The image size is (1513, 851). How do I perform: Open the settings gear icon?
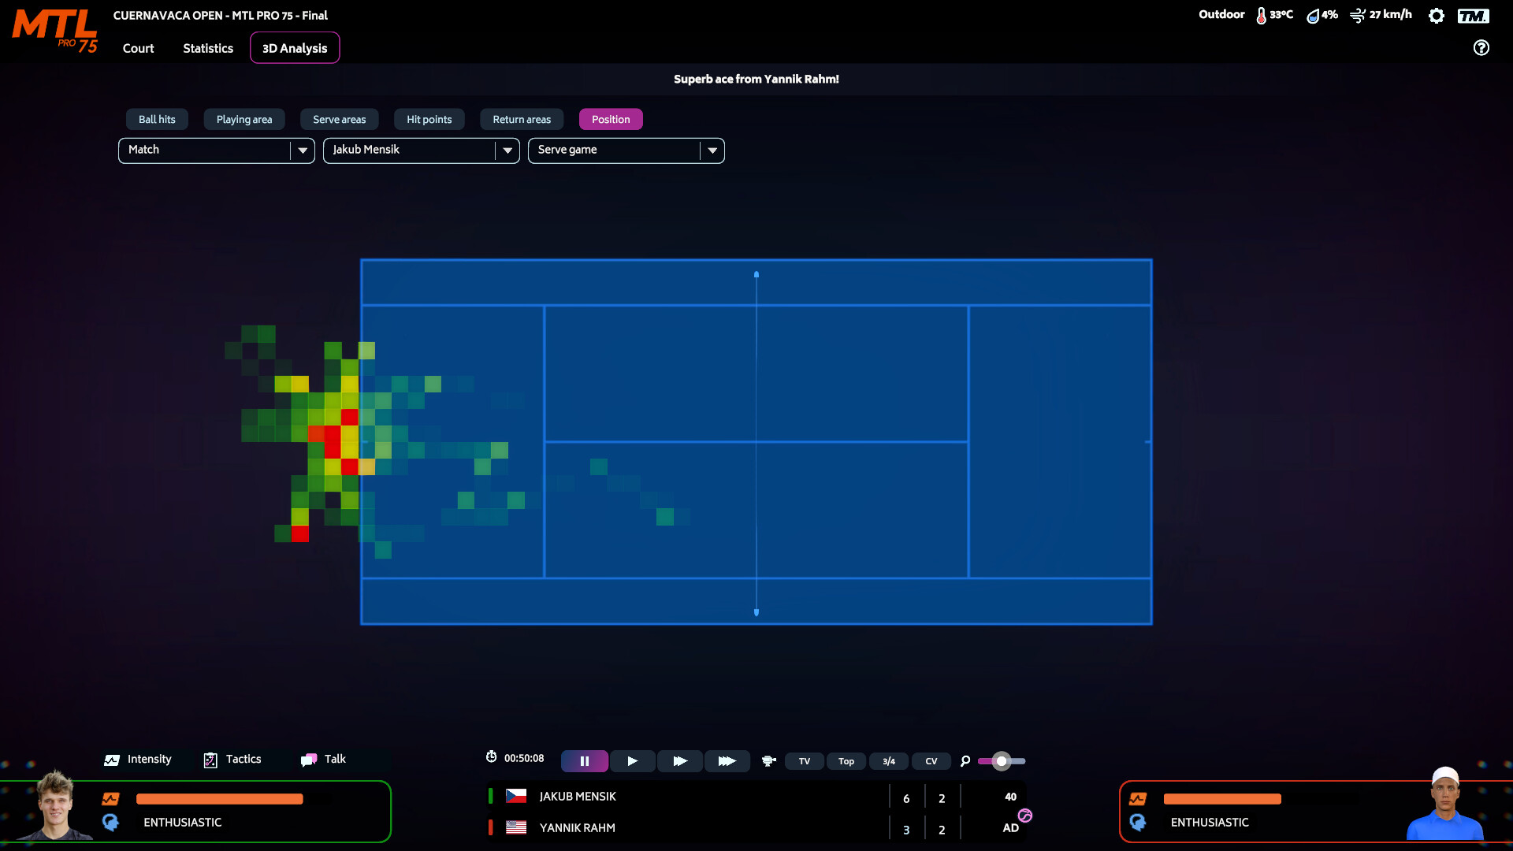(x=1436, y=16)
